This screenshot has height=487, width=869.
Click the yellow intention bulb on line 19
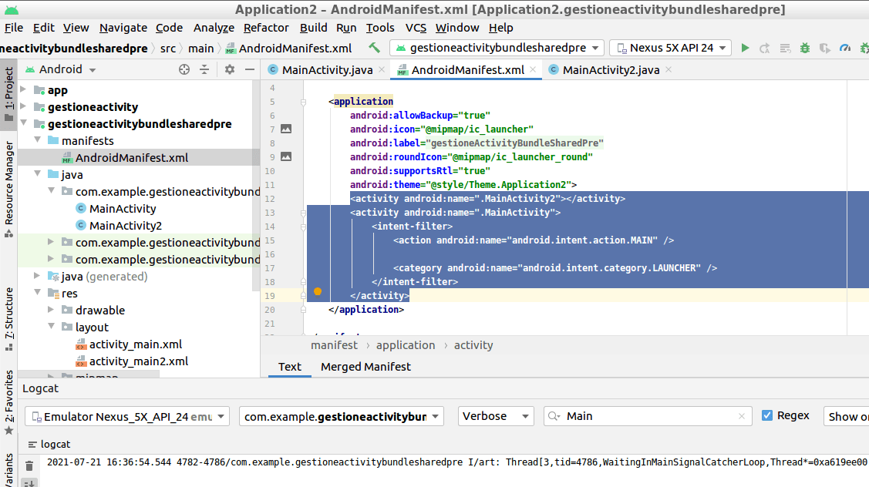point(318,291)
